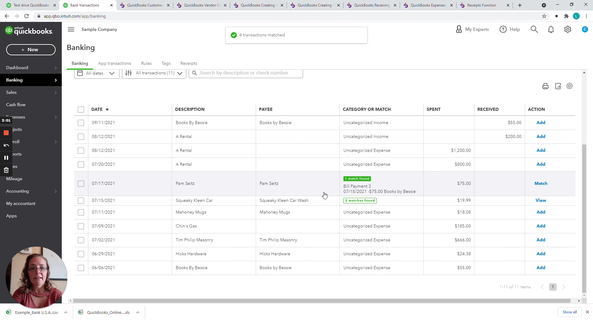
Task: Switch to the Rules tab
Action: [146, 63]
